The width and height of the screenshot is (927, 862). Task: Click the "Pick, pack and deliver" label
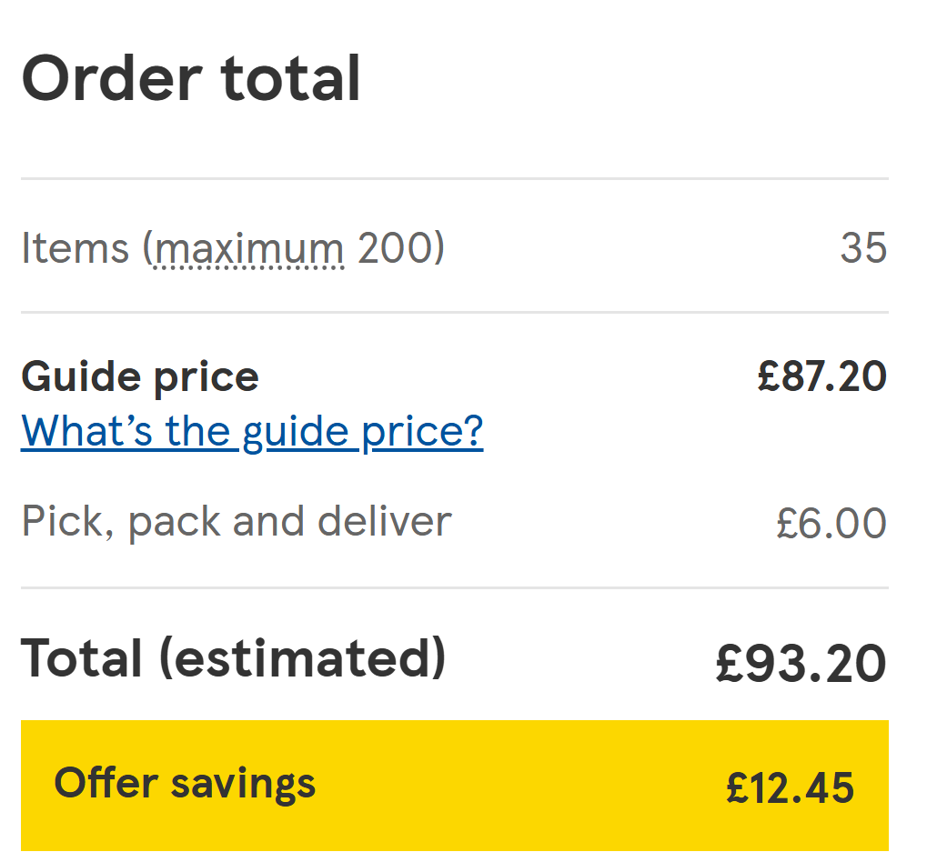(237, 522)
